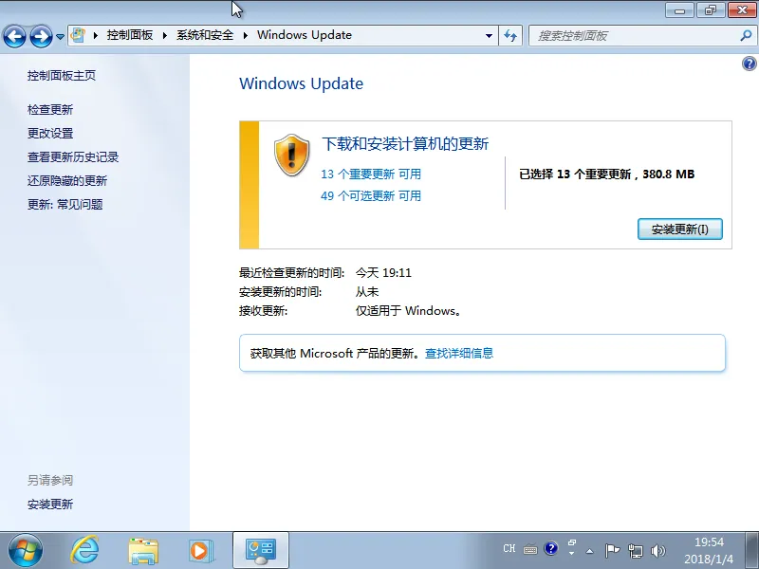
Task: Click the network icon in the system tray
Action: 636,550
